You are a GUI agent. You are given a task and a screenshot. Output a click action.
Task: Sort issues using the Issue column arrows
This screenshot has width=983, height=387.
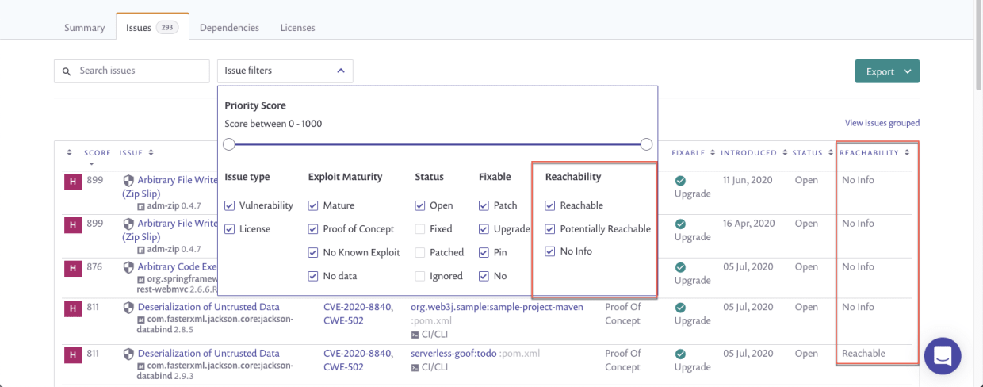click(151, 152)
